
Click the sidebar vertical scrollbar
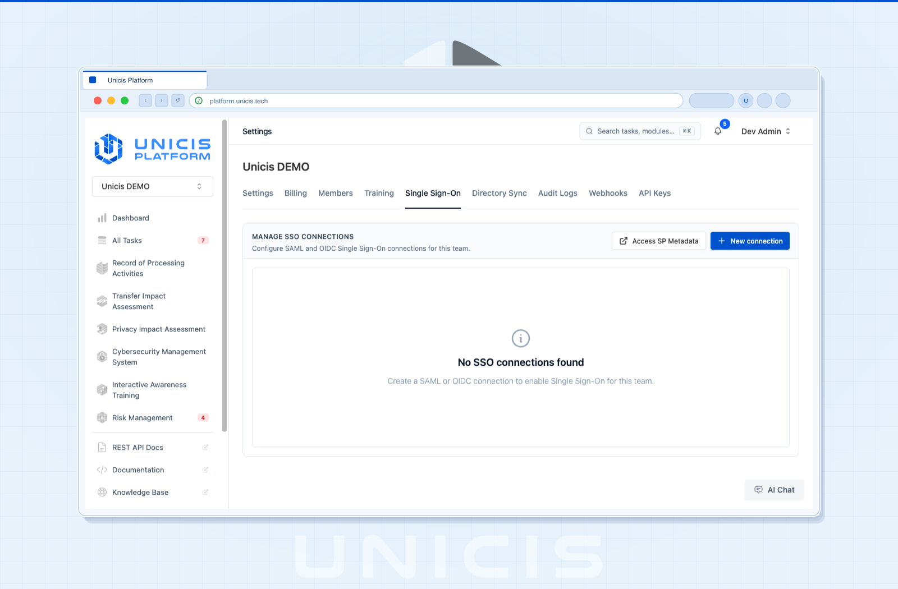click(x=224, y=275)
